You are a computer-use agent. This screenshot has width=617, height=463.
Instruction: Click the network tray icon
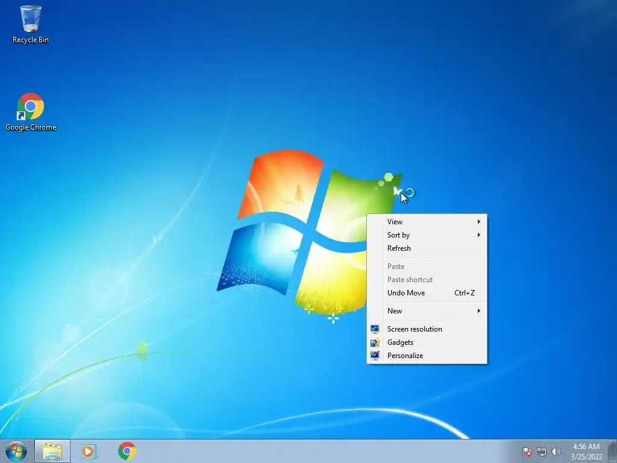click(542, 452)
